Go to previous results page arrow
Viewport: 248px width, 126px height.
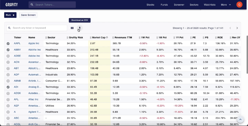pos(230,28)
